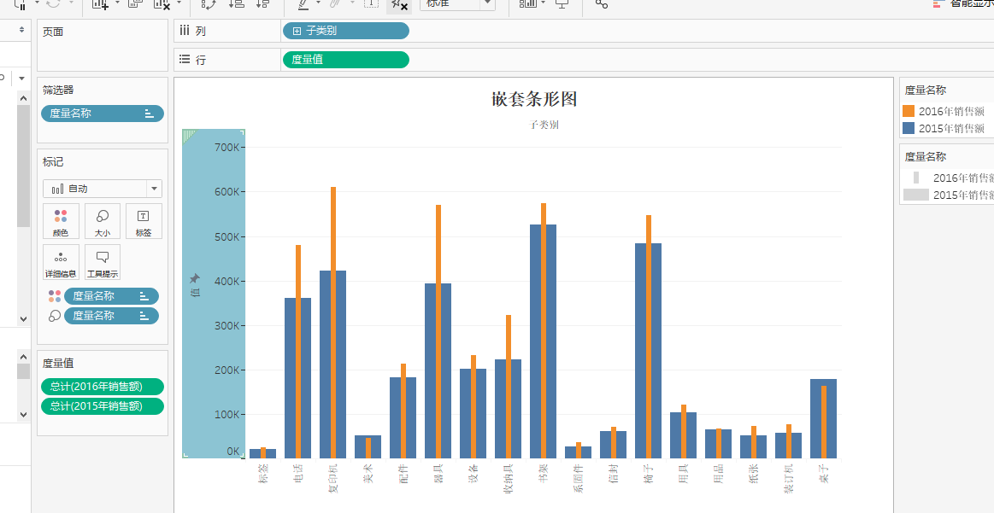Click the 子类别 column header text
Image resolution: width=994 pixels, height=513 pixels.
(544, 125)
